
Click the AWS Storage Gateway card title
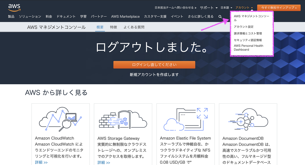[118, 138]
